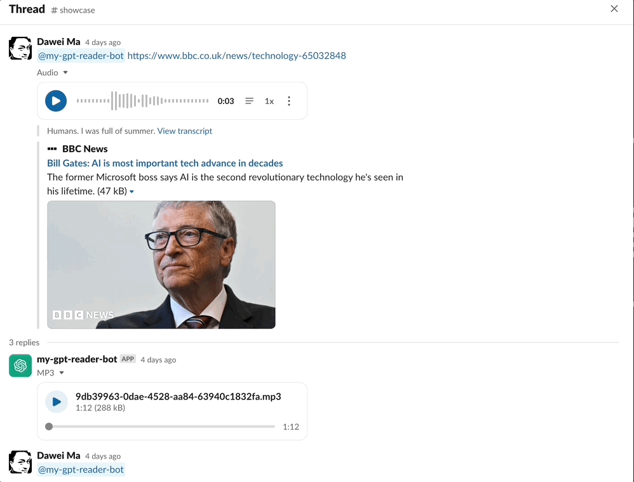Image resolution: width=634 pixels, height=482 pixels.
Task: Play the voice audio clip
Action: tap(56, 101)
